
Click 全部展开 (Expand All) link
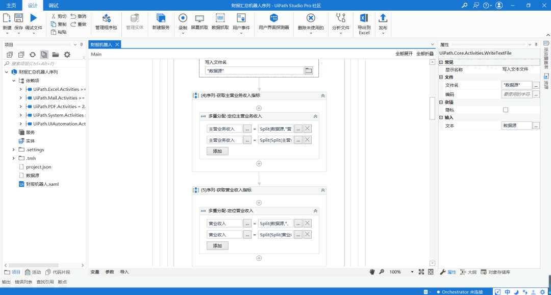coord(404,54)
